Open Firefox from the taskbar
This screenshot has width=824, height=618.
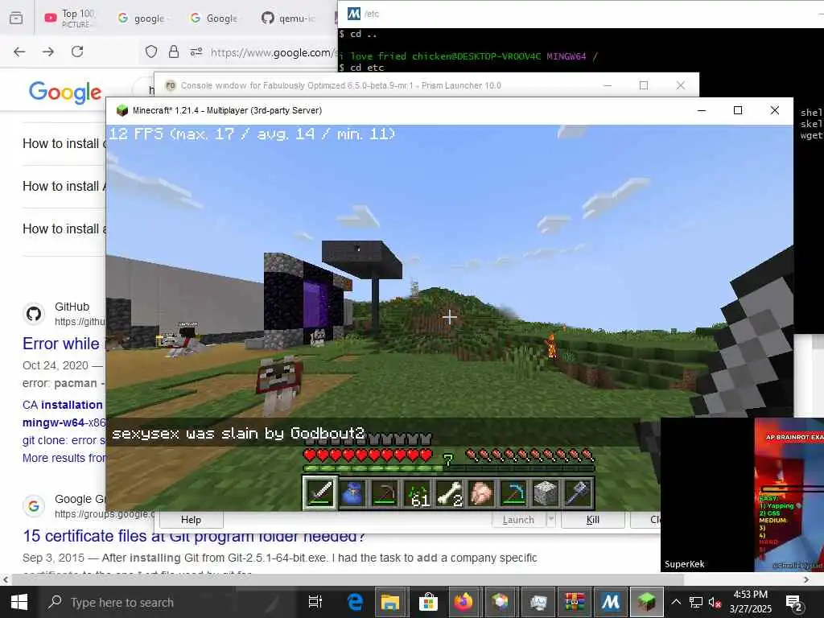464,602
